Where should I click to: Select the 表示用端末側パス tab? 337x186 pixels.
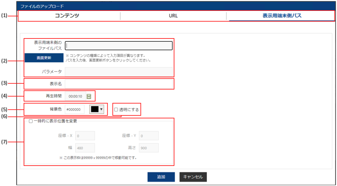point(282,16)
